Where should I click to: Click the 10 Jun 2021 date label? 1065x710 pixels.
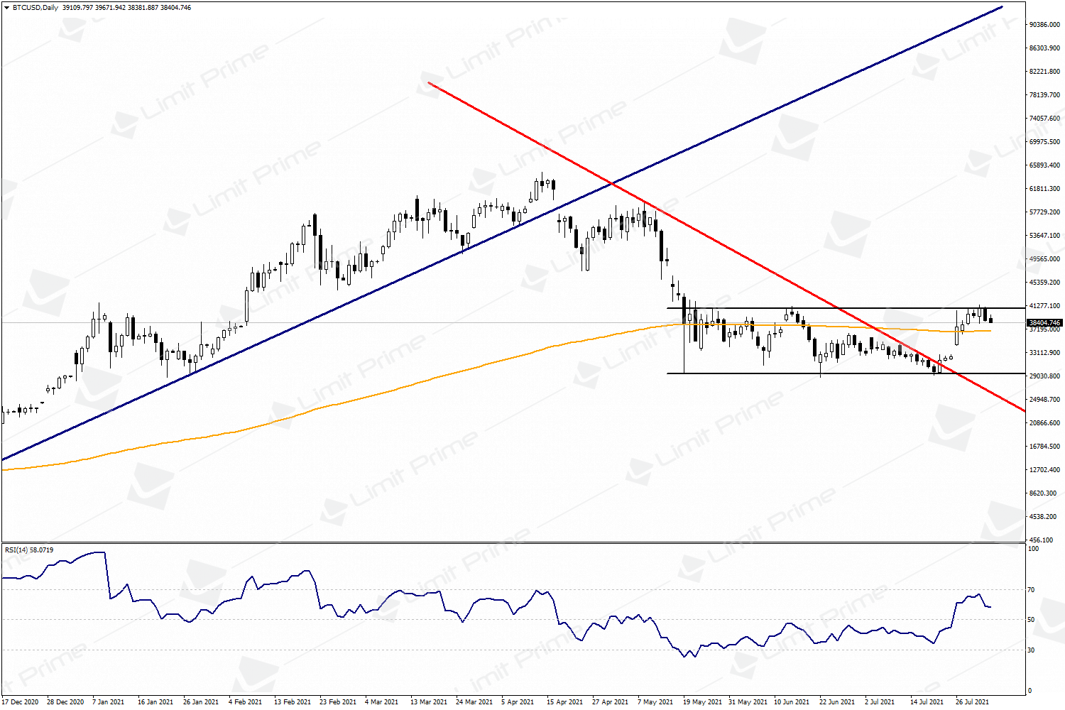pyautogui.click(x=792, y=702)
